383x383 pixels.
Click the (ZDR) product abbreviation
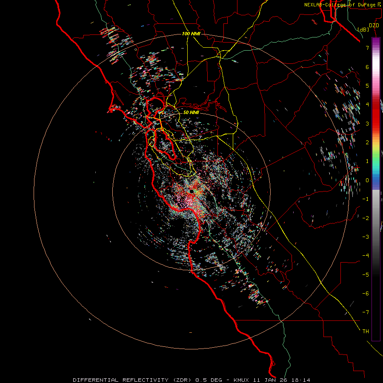182,380
